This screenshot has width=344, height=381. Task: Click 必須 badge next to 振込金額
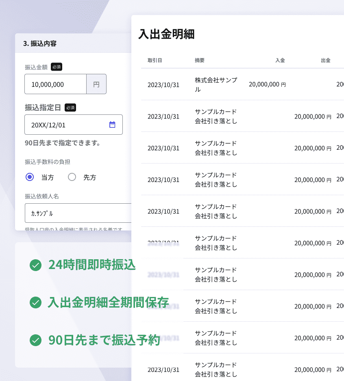57,67
